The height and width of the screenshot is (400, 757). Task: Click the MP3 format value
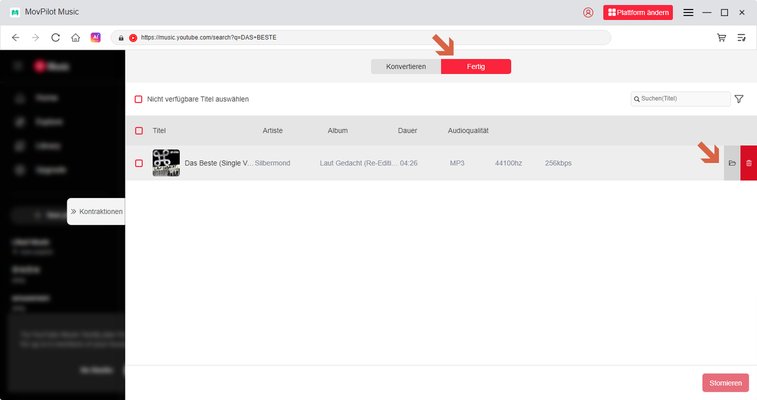457,163
